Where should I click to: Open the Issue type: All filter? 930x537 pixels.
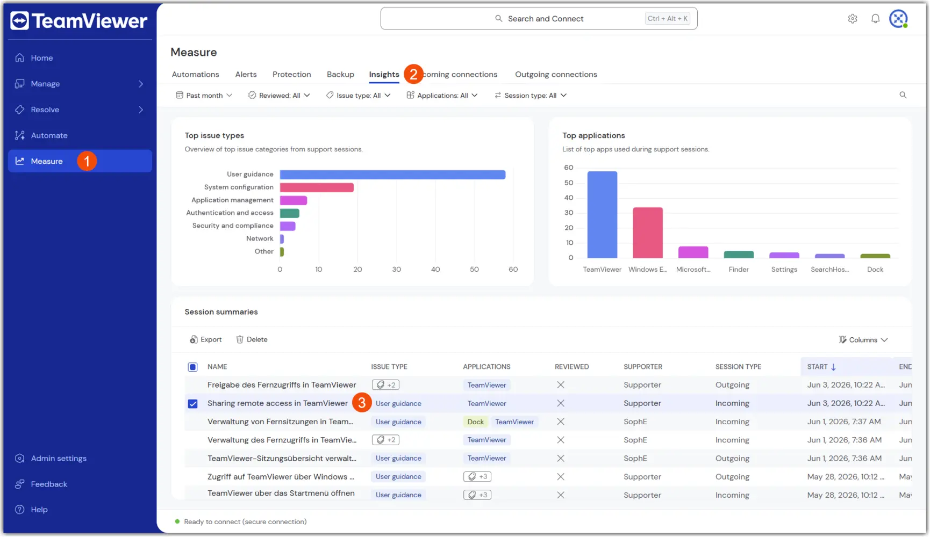tap(358, 95)
